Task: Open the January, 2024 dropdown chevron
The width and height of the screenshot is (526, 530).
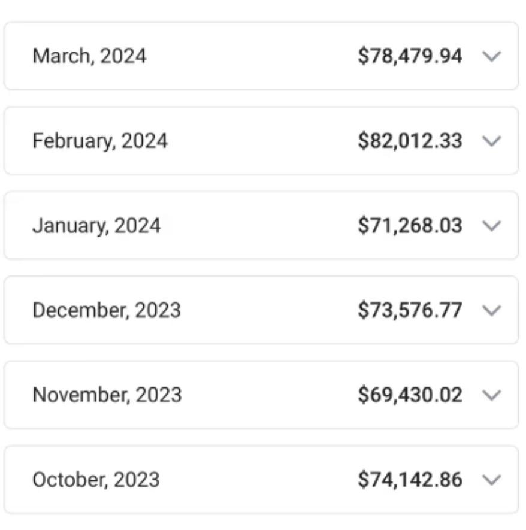Action: click(x=491, y=226)
